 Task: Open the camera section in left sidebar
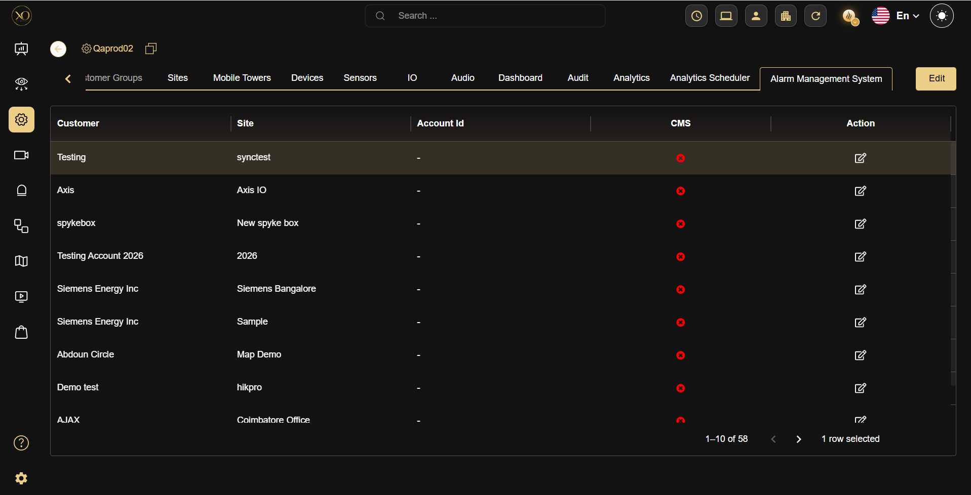point(21,155)
